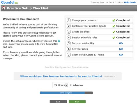Select Configure your practice details item
The image size is (138, 110).
click(99, 26)
